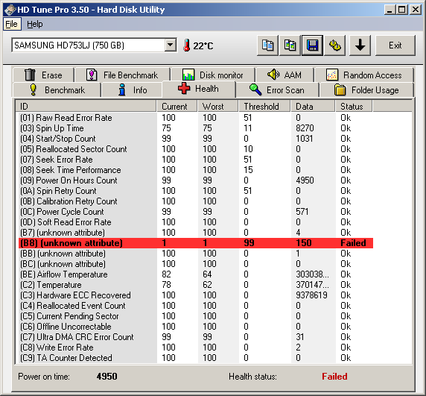The width and height of the screenshot is (426, 396).
Task: Click the magnifier Error Scan icon
Action: coord(255,89)
